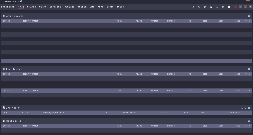This screenshot has width=253, height=135.
Task: Click Option/Dataset Name header in ZFS Master
Action: 54,113
